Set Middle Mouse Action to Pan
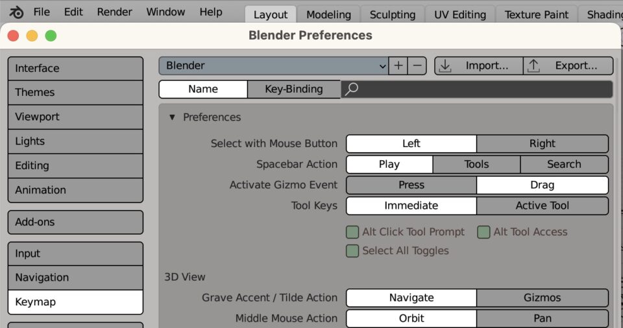 point(542,318)
